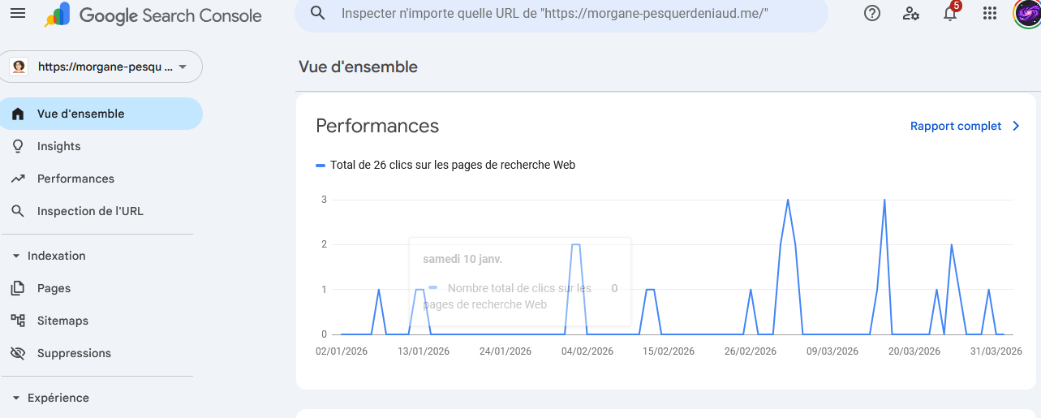Open the Help question mark icon
1041x418 pixels.
[872, 13]
